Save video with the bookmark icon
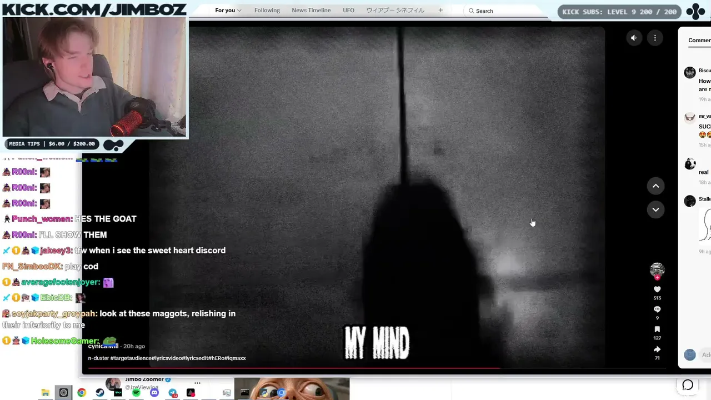This screenshot has height=400, width=711. tap(657, 329)
